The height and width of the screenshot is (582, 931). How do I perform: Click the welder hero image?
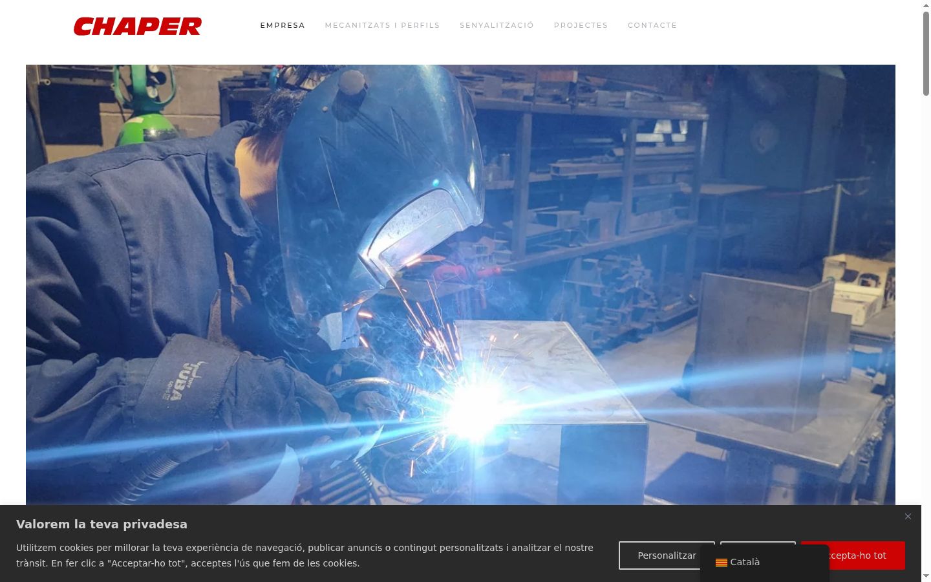point(460,285)
